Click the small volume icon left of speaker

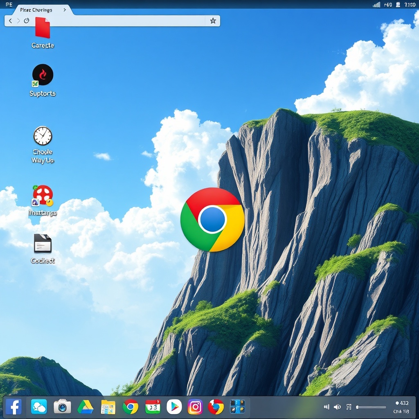(327, 407)
